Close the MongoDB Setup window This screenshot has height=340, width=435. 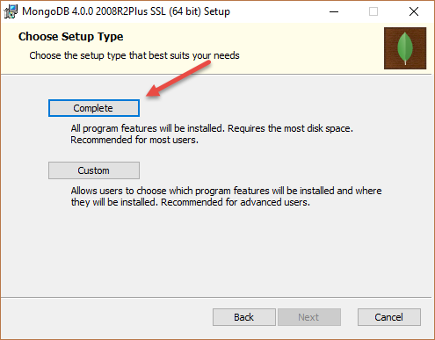click(414, 11)
